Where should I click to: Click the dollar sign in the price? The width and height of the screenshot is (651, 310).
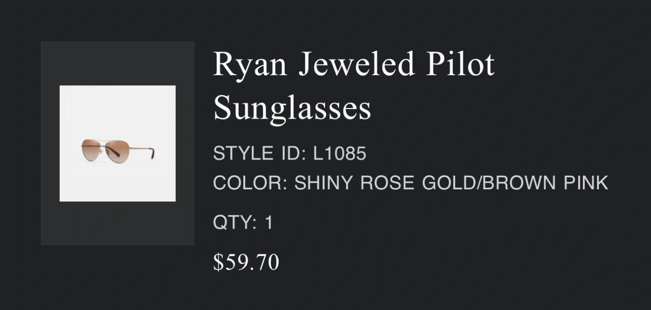point(218,263)
